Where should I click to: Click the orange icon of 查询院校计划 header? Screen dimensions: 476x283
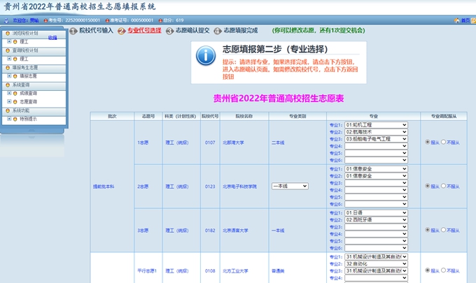coord(8,50)
